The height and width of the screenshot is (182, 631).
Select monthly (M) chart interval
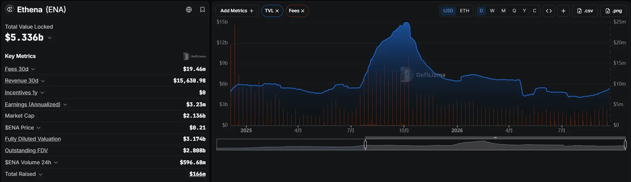coord(503,11)
